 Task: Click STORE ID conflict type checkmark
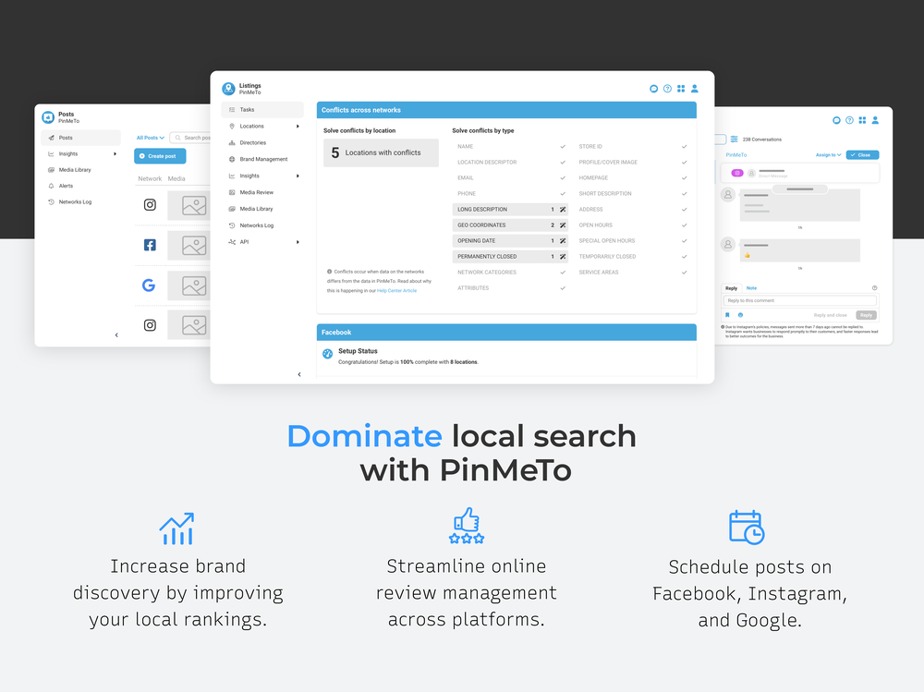684,146
